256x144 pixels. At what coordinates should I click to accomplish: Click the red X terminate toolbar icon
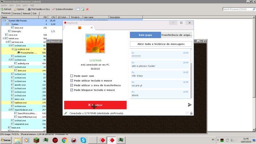tap(87, 9)
